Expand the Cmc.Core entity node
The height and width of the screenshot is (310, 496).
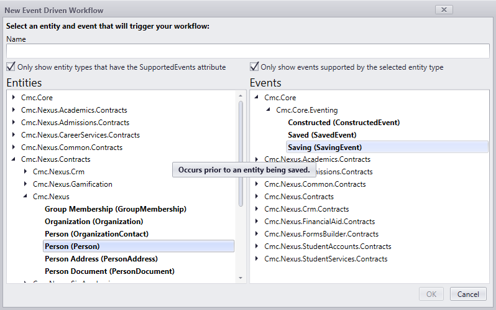point(14,98)
